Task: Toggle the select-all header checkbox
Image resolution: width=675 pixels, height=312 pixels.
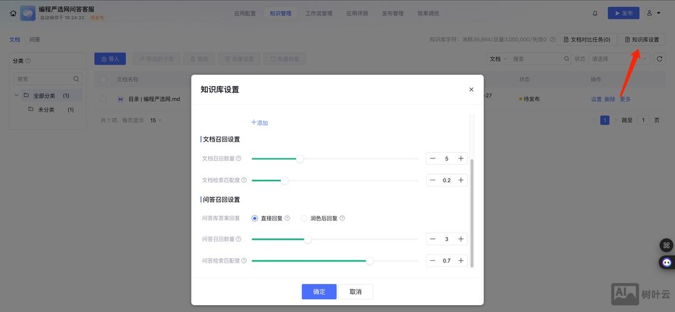Action: [x=104, y=80]
